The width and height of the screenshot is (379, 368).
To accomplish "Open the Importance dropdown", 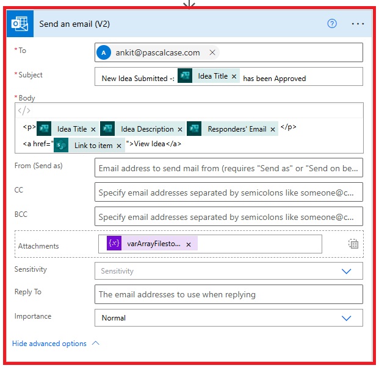I will (x=228, y=318).
